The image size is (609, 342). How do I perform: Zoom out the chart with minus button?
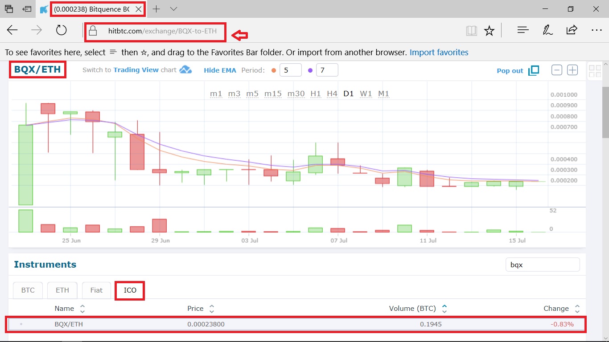point(557,70)
